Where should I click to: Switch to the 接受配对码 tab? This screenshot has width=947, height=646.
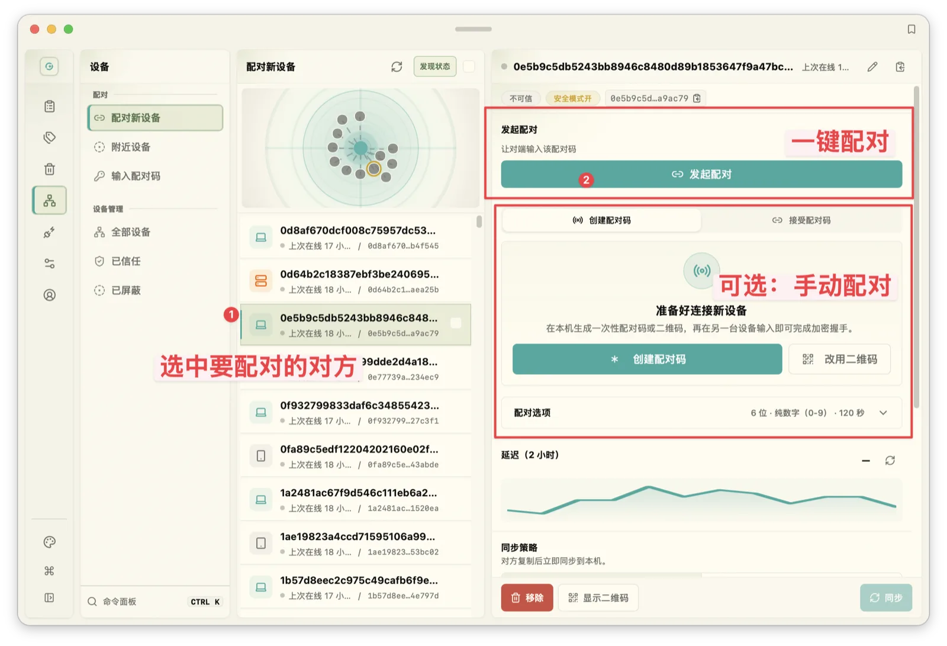pyautogui.click(x=801, y=220)
